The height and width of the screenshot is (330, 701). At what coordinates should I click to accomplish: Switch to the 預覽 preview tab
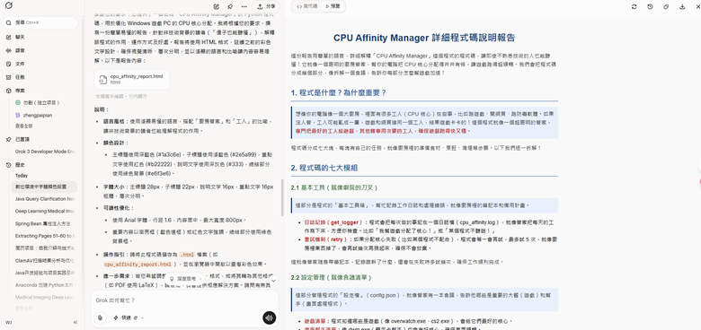pyautogui.click(x=333, y=6)
